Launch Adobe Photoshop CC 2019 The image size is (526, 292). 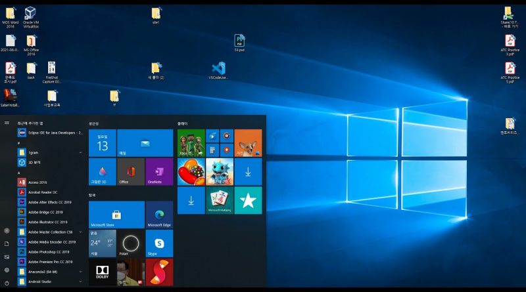(x=51, y=252)
